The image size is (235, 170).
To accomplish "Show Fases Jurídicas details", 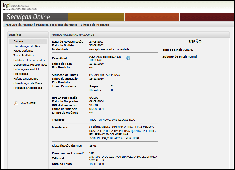I will tap(23, 51).
